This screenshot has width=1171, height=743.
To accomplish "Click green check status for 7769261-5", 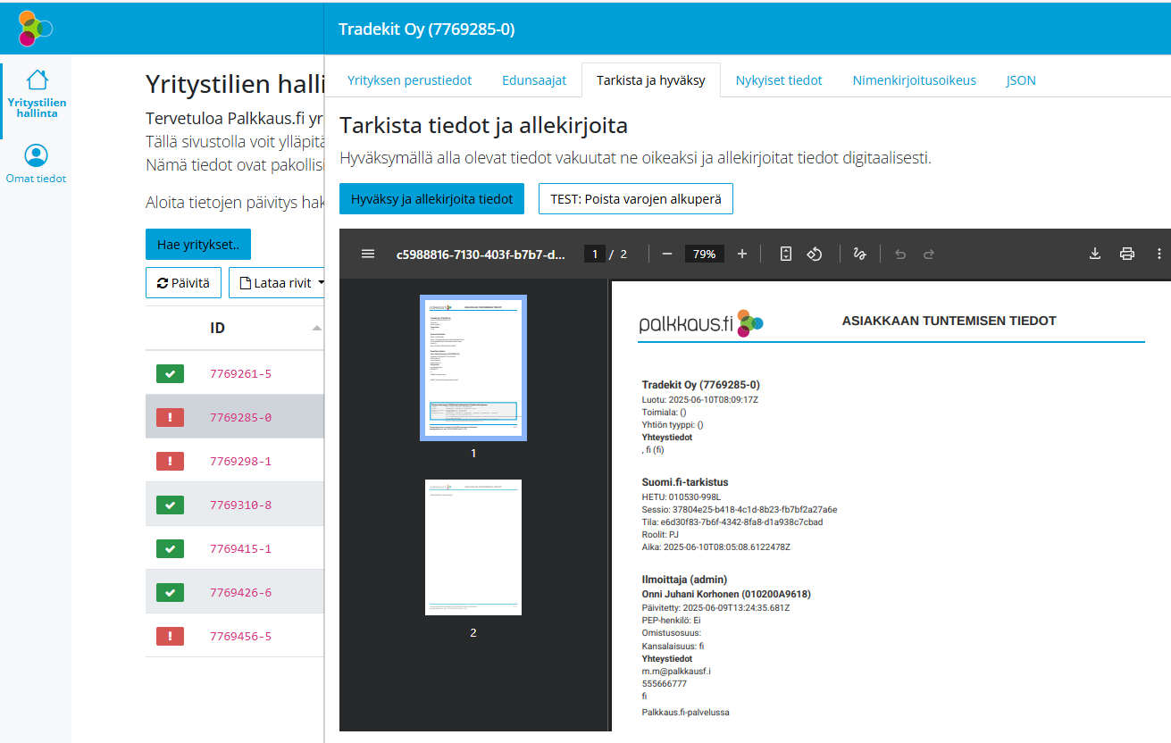I will (x=170, y=373).
